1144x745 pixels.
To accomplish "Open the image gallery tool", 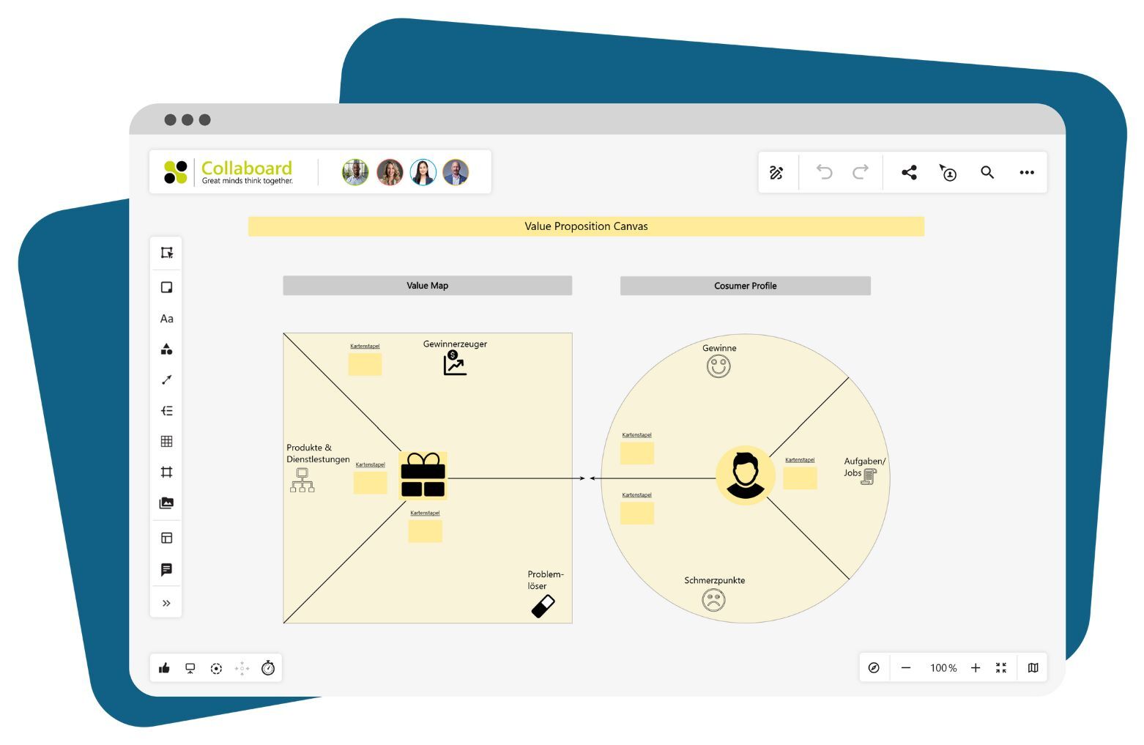I will tap(166, 503).
